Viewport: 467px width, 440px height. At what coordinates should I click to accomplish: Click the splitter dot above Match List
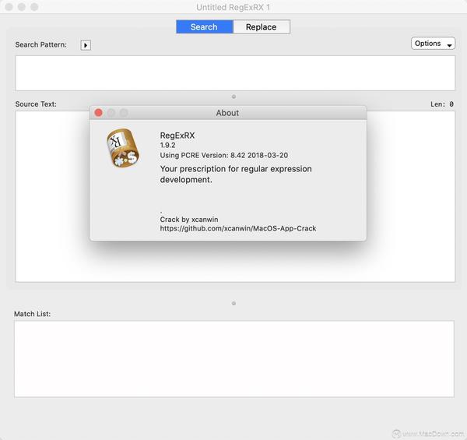point(233,303)
